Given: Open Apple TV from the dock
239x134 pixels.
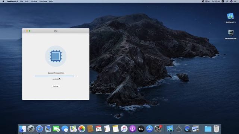Looking at the screenshot, I should [x=141, y=129].
